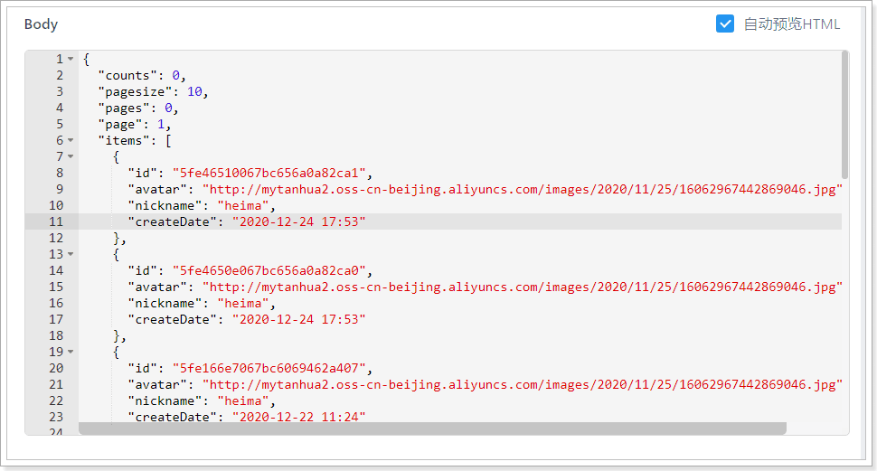Fold the second item object at line 13
The width and height of the screenshot is (877, 471).
(x=71, y=255)
